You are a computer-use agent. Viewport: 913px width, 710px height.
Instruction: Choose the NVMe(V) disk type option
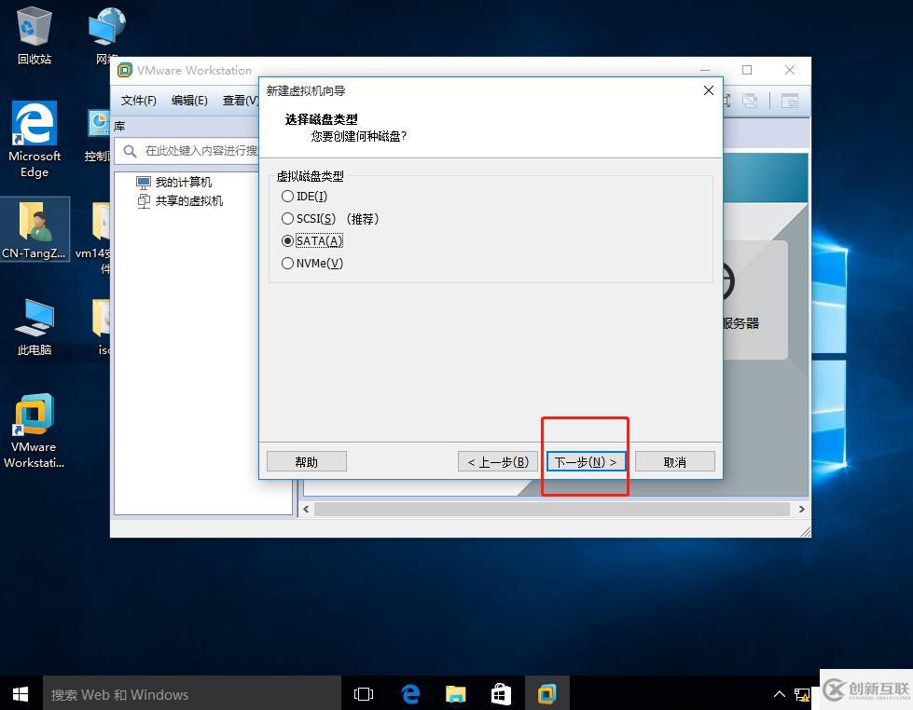click(x=288, y=264)
